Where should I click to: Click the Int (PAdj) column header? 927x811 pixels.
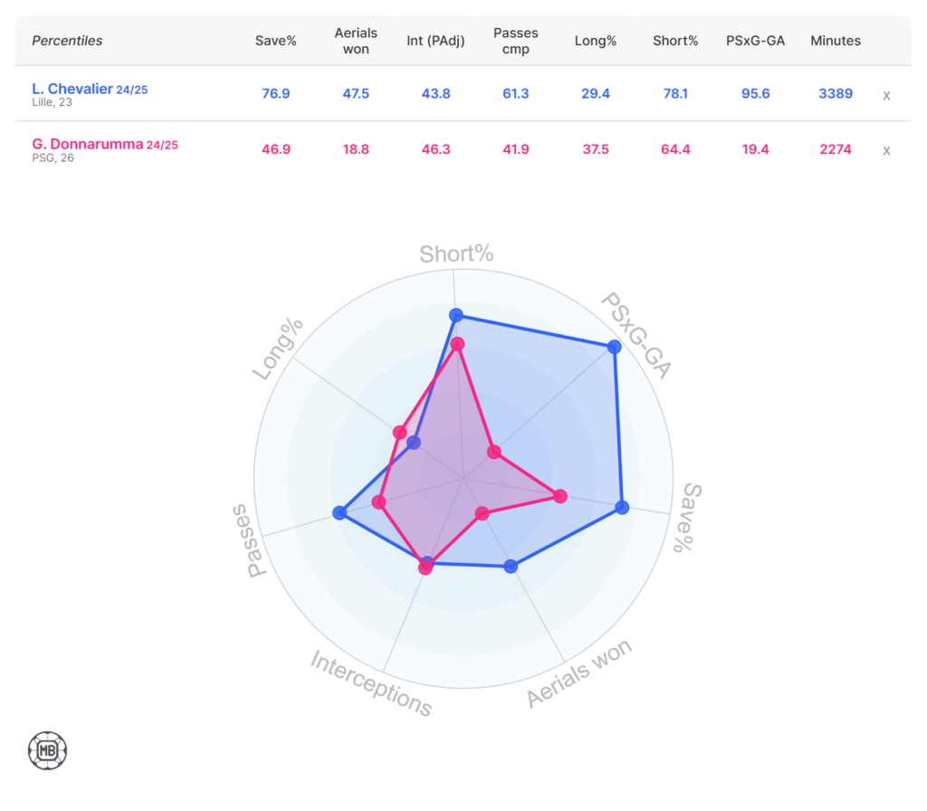[435, 41]
